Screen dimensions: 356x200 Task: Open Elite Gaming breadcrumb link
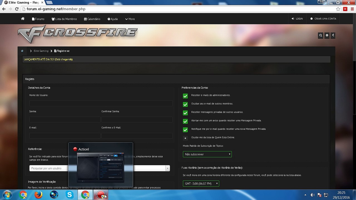[x=41, y=51]
